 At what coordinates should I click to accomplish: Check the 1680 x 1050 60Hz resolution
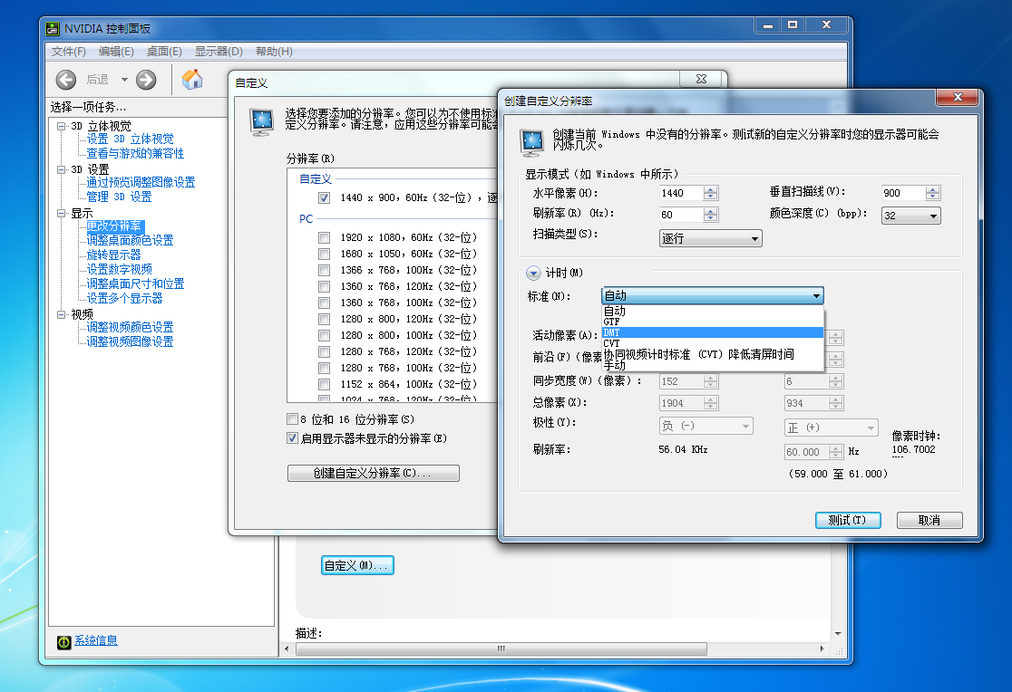[x=324, y=255]
